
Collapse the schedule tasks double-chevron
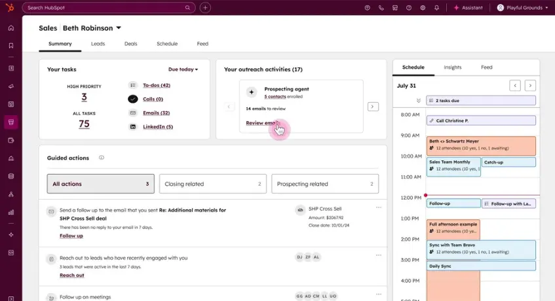click(x=418, y=101)
